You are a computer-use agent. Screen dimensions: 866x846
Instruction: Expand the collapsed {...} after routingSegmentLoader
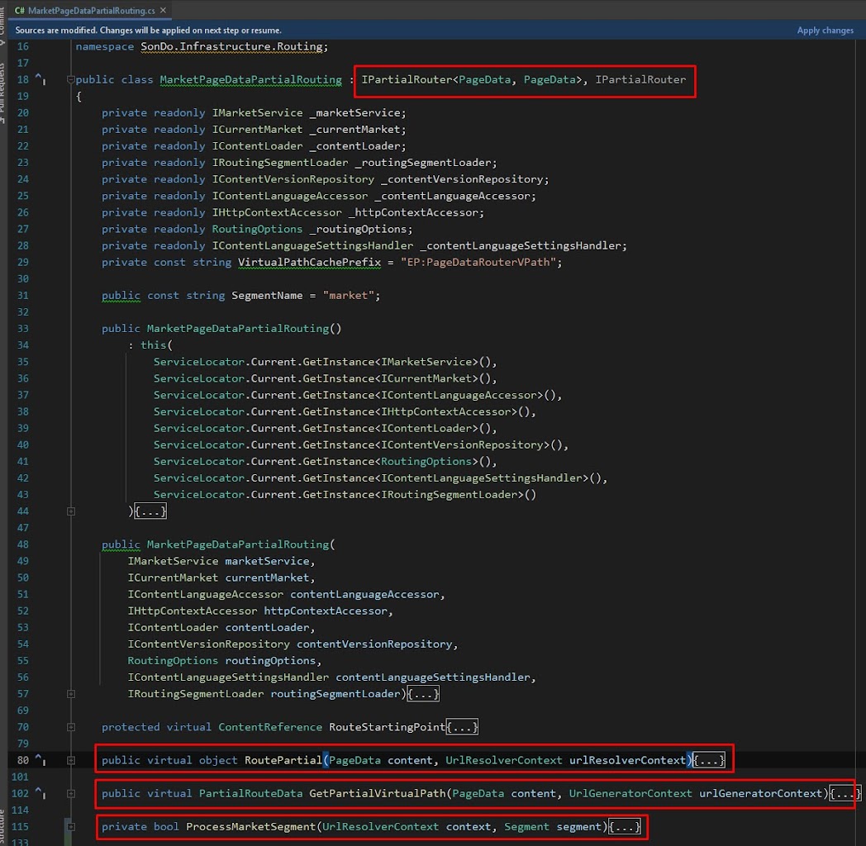[x=423, y=694]
